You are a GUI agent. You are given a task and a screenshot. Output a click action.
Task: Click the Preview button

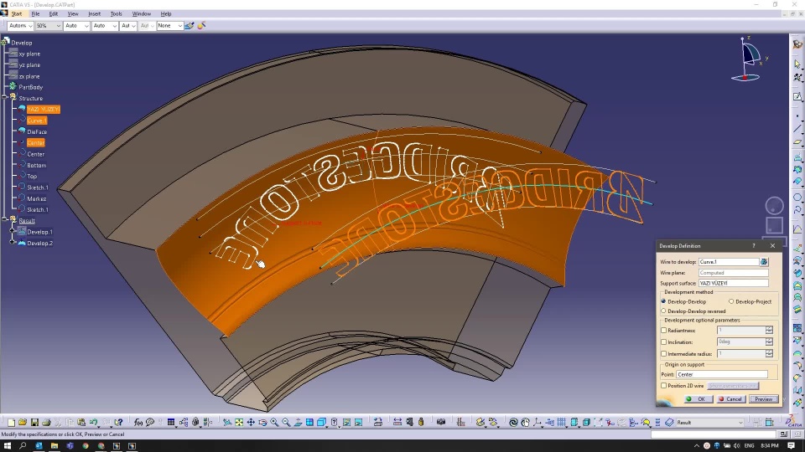[763, 399]
